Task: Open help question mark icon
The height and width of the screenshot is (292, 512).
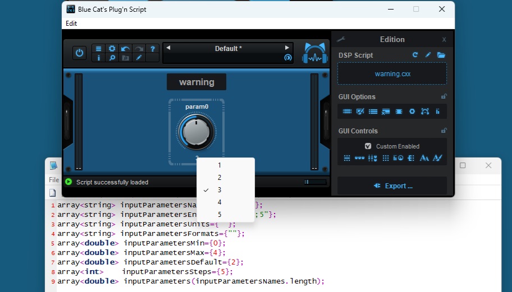Action: tap(153, 49)
